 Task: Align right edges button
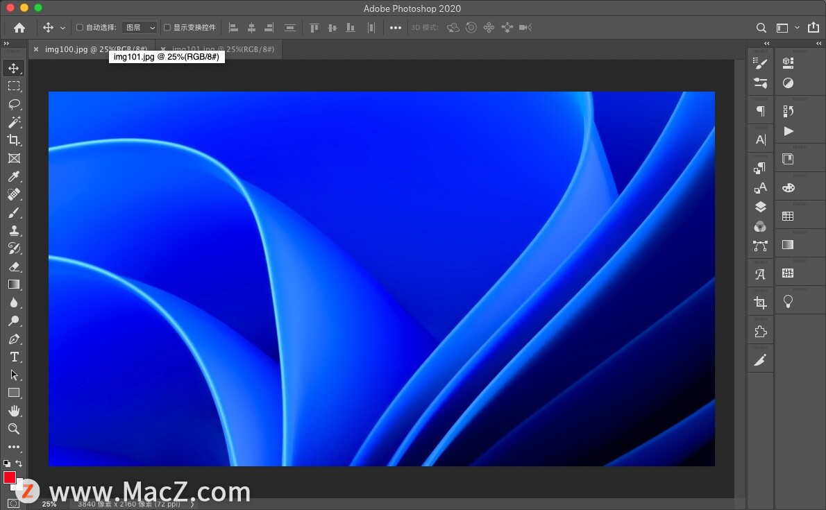[269, 27]
